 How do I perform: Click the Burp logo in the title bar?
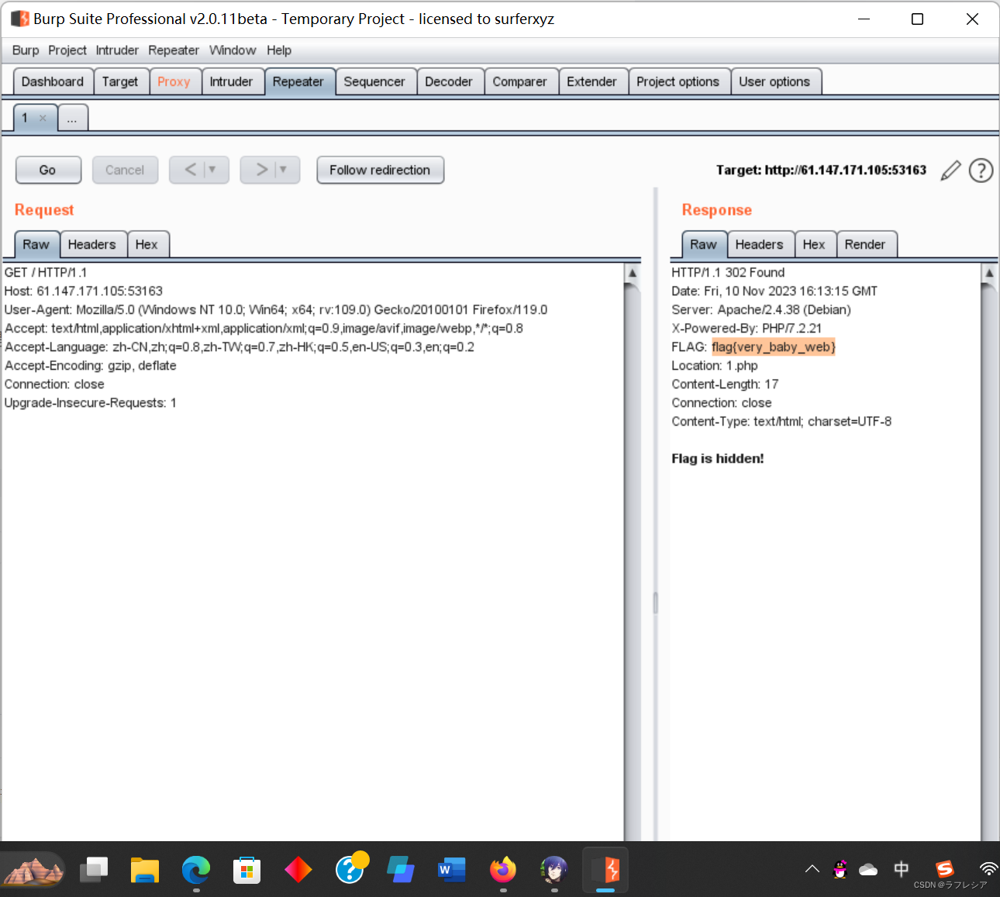coord(19,18)
